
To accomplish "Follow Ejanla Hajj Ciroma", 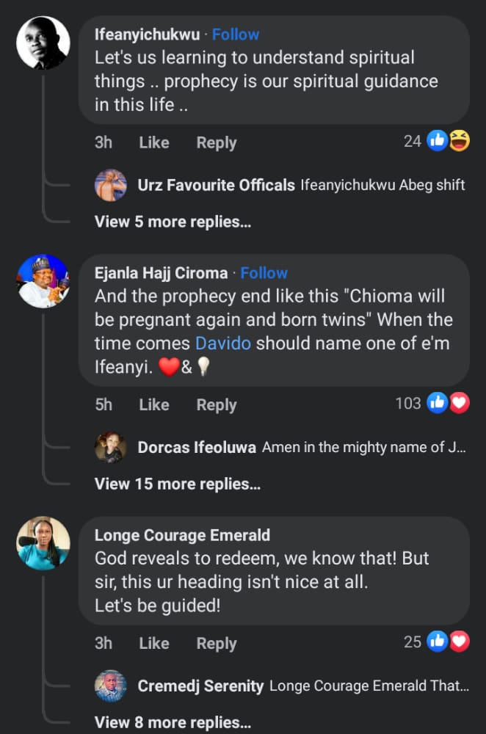I will pos(264,273).
